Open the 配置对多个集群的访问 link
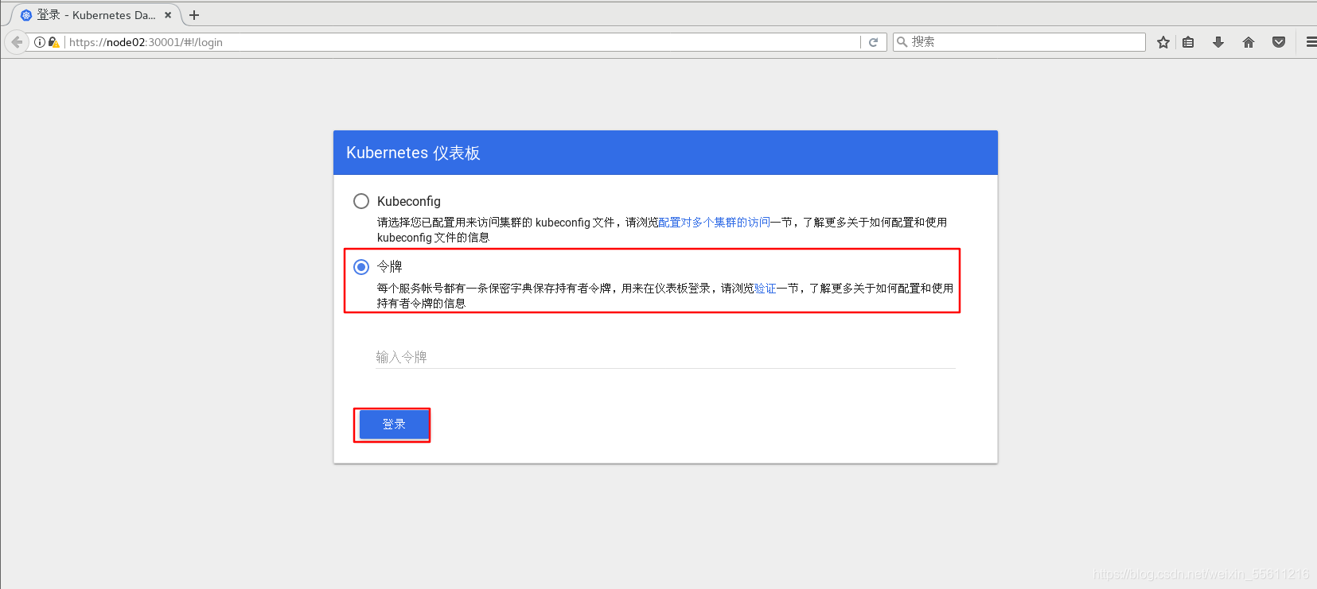 (x=714, y=223)
